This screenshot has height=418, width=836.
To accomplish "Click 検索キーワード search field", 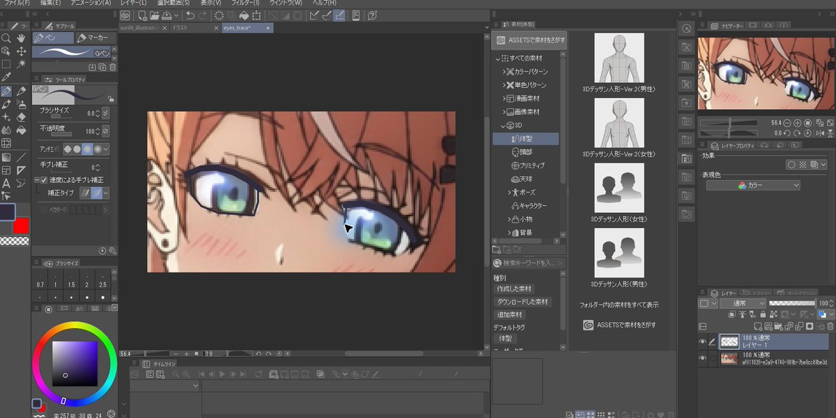I will [529, 263].
